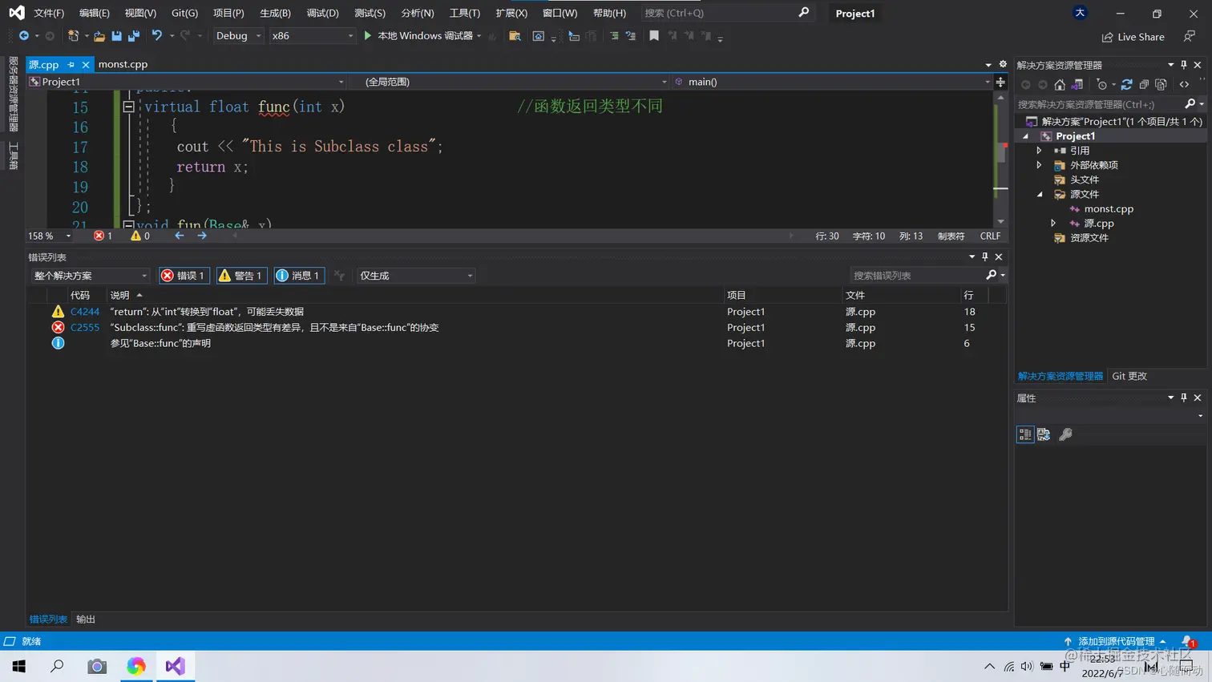Pin the 源.cpp tab

pos(71,65)
